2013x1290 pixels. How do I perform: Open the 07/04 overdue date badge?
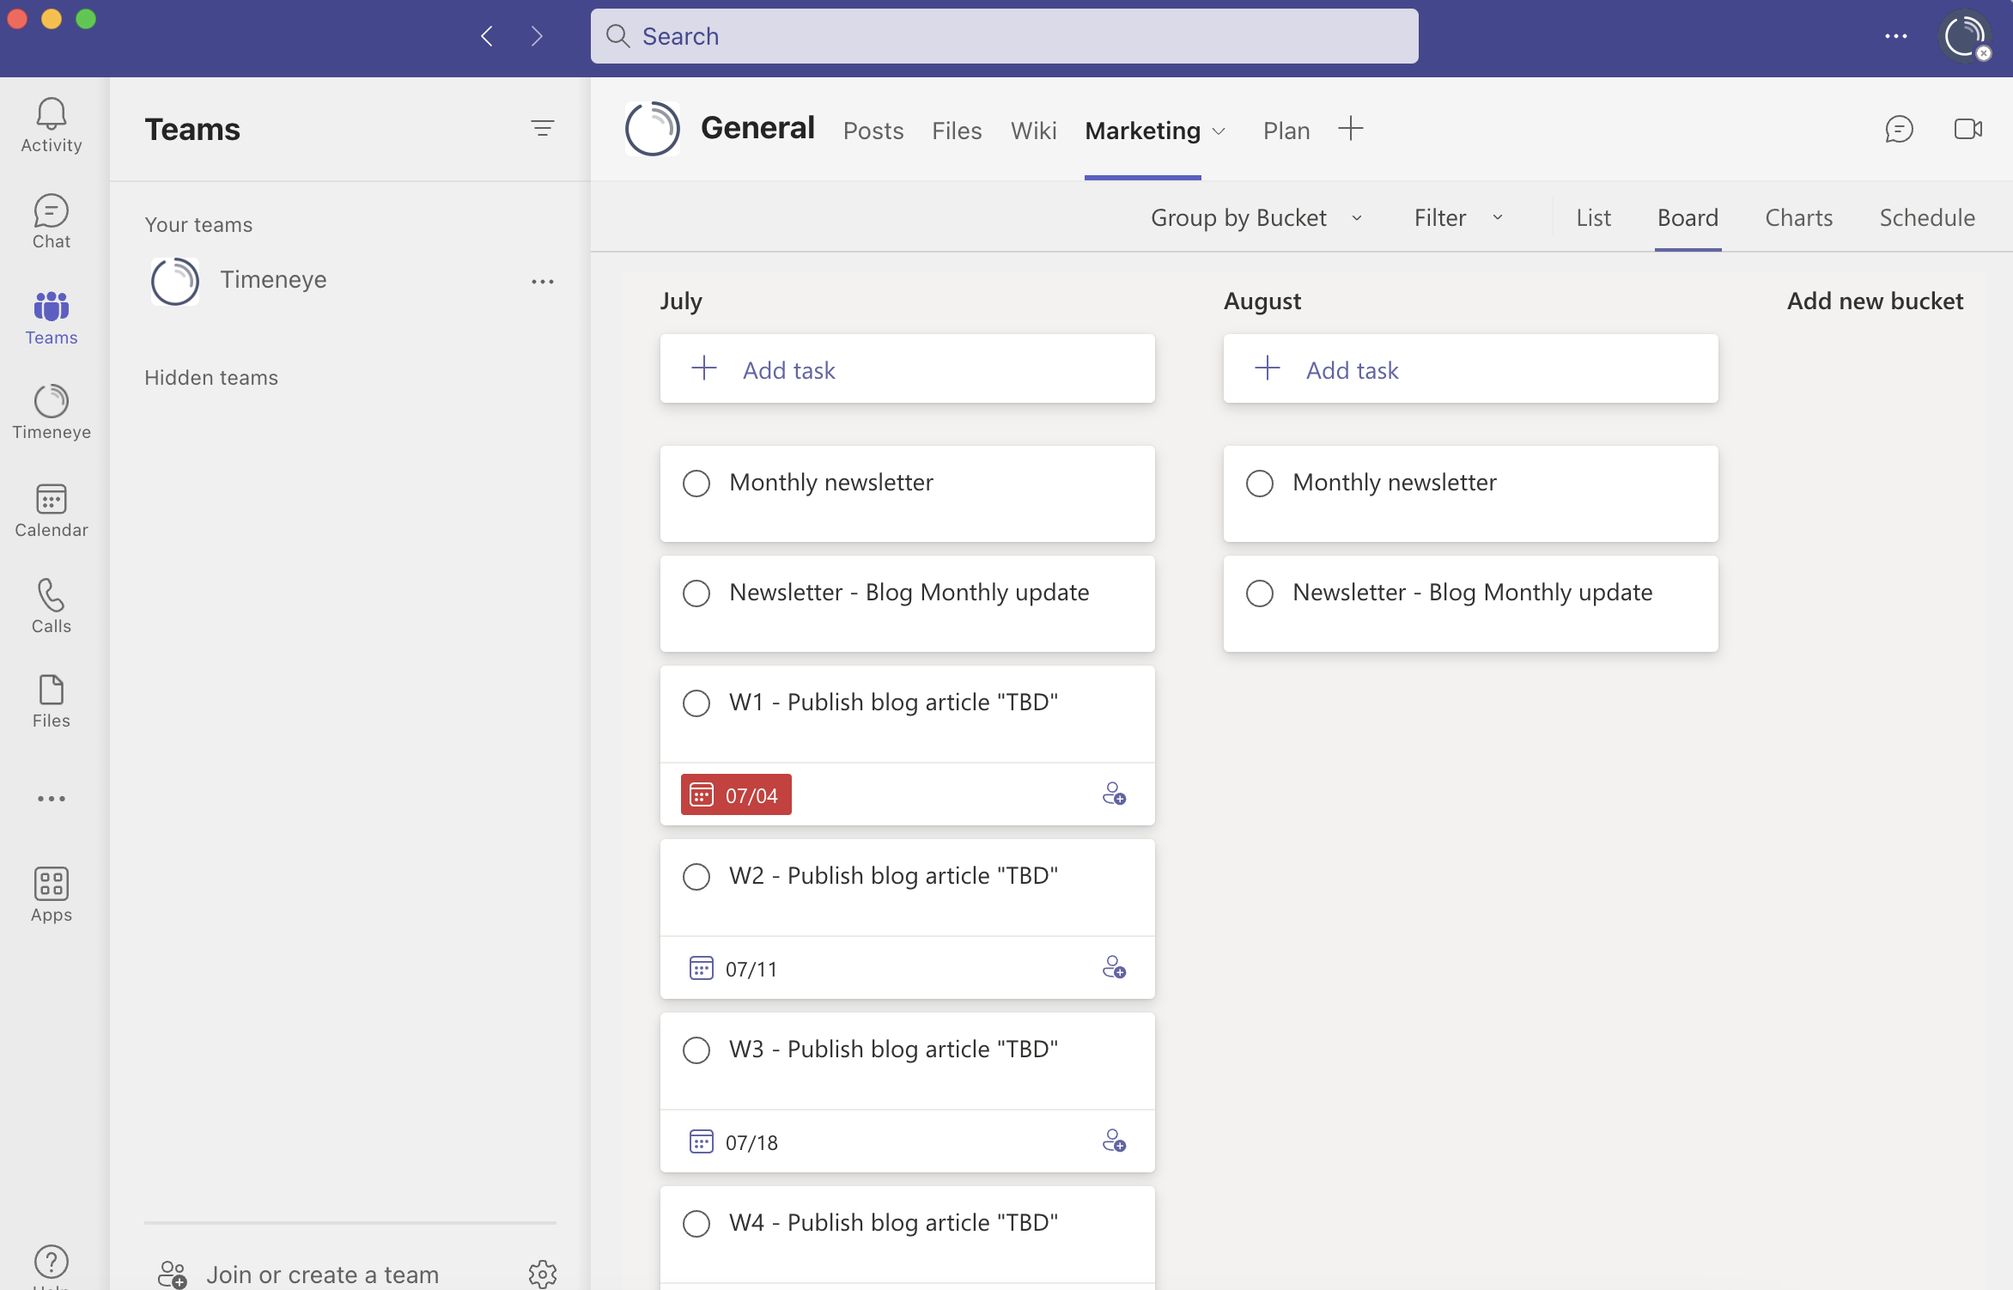point(736,795)
